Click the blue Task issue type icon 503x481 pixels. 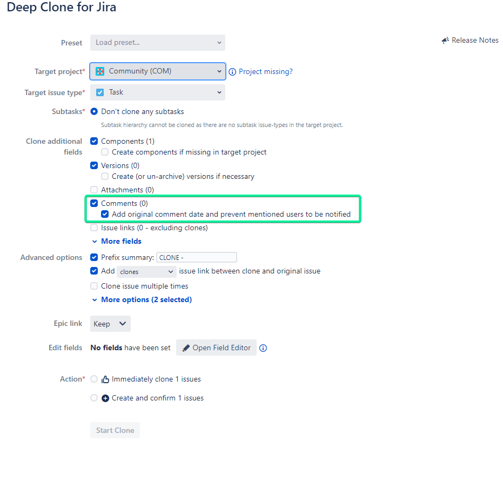(x=100, y=92)
